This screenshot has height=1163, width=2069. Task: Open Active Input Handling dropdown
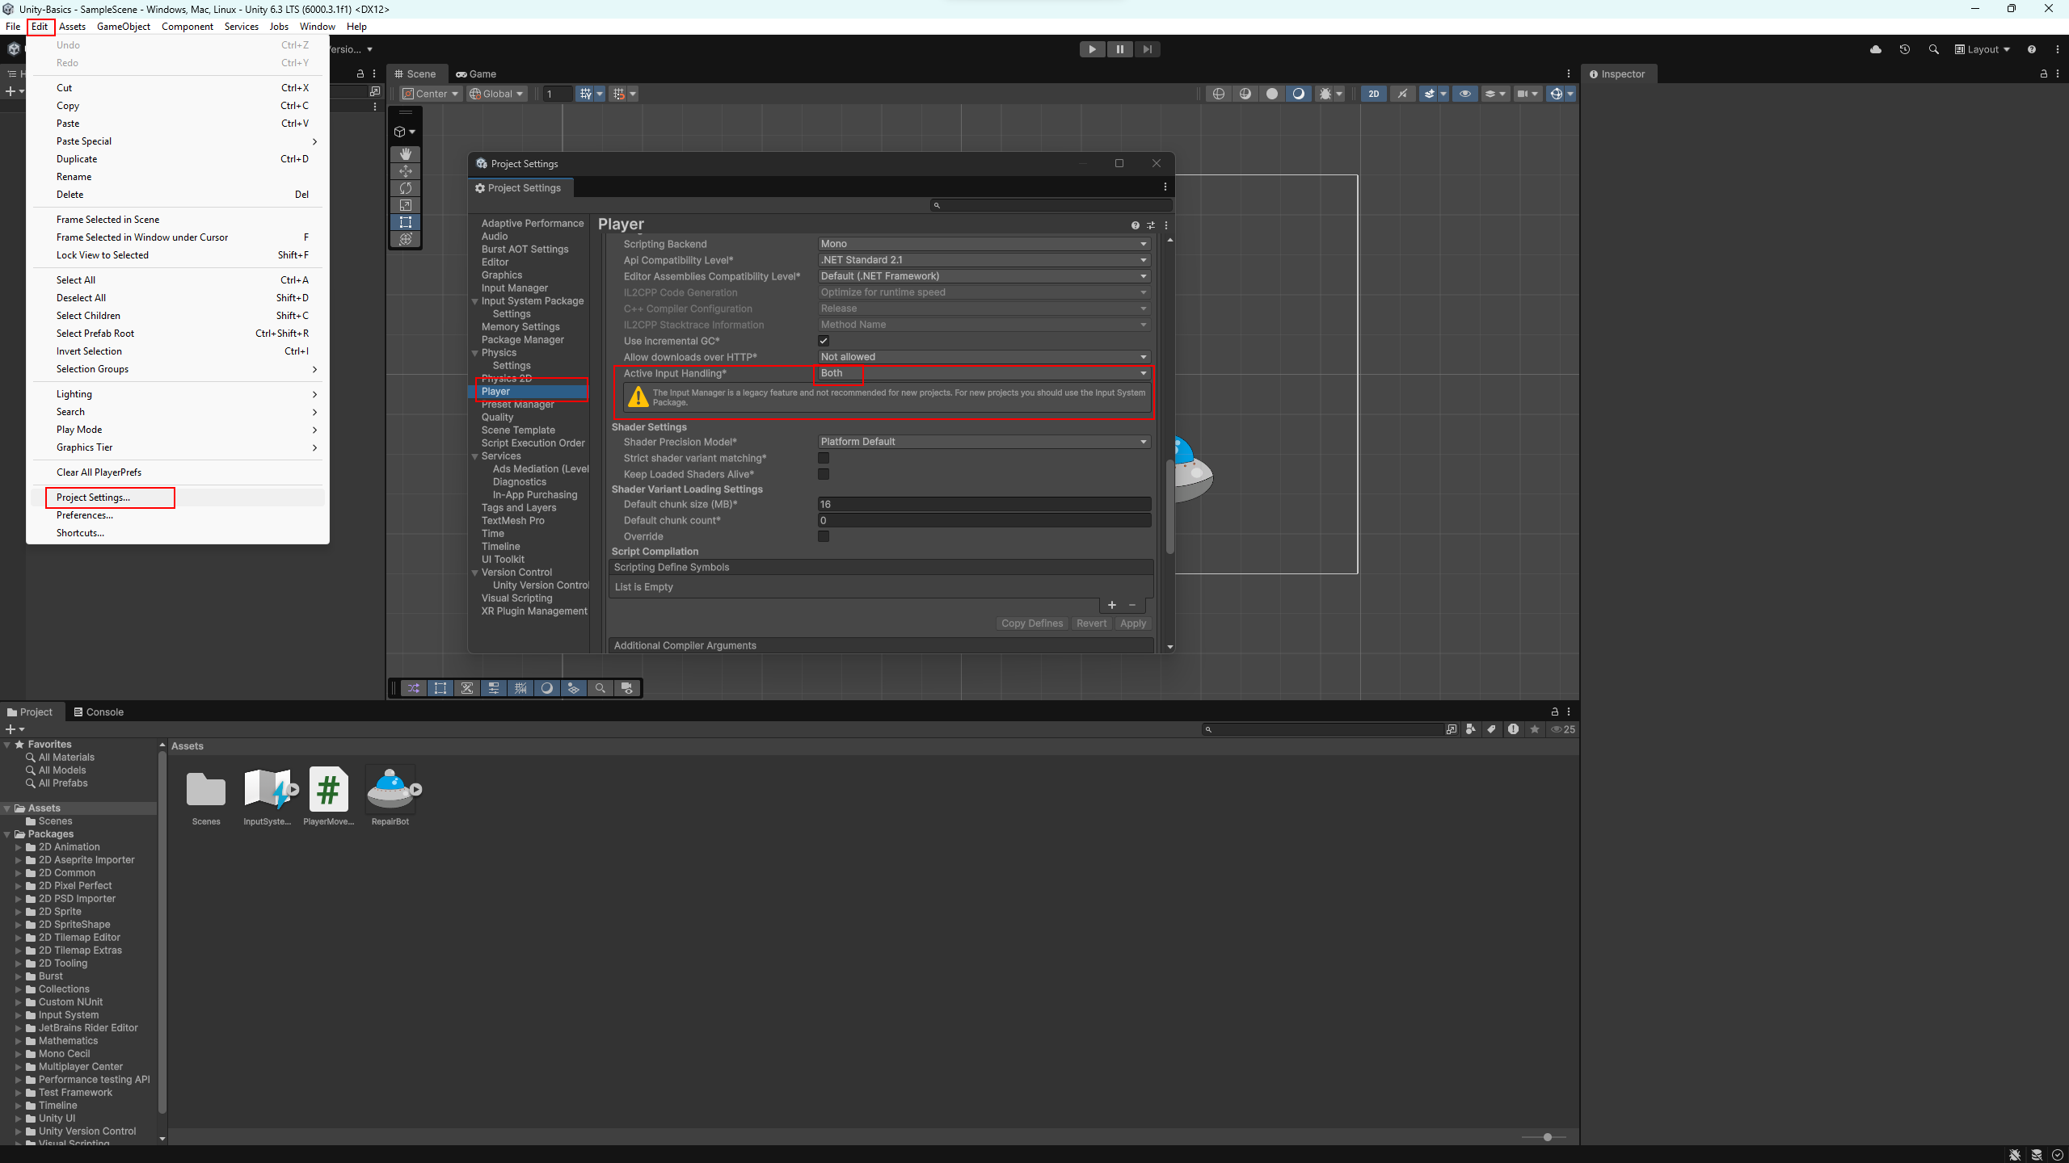coord(983,373)
